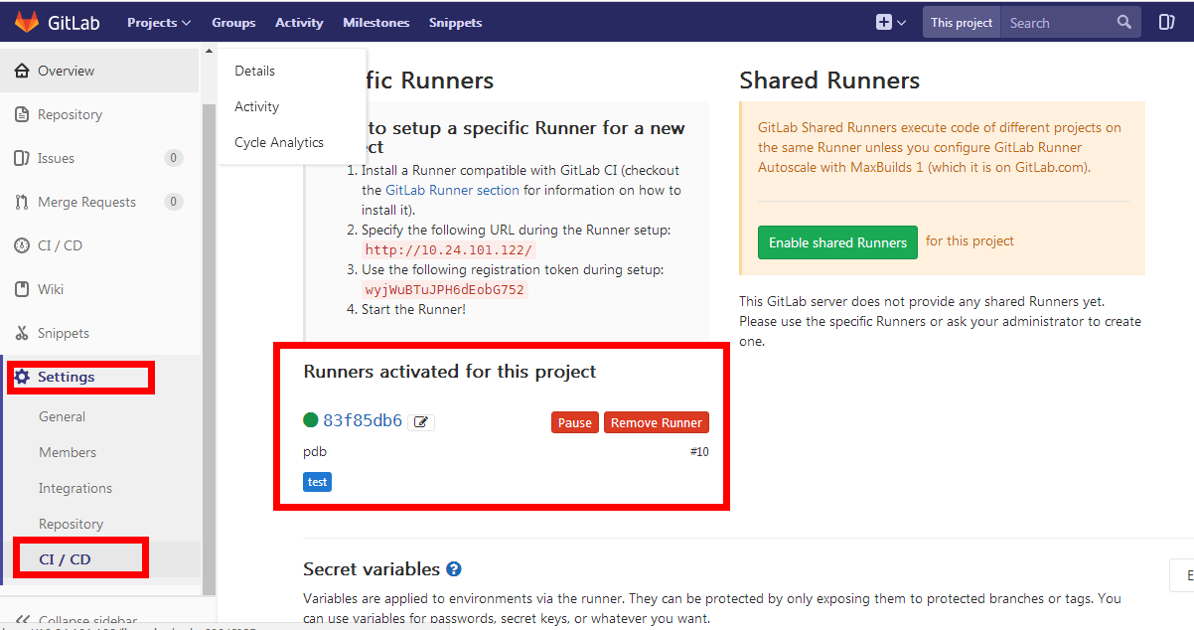Click the test tag label
The height and width of the screenshot is (630, 1194).
tap(317, 482)
